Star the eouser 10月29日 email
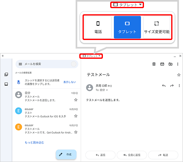Viewport: 183px width, 162px height. 76,116
